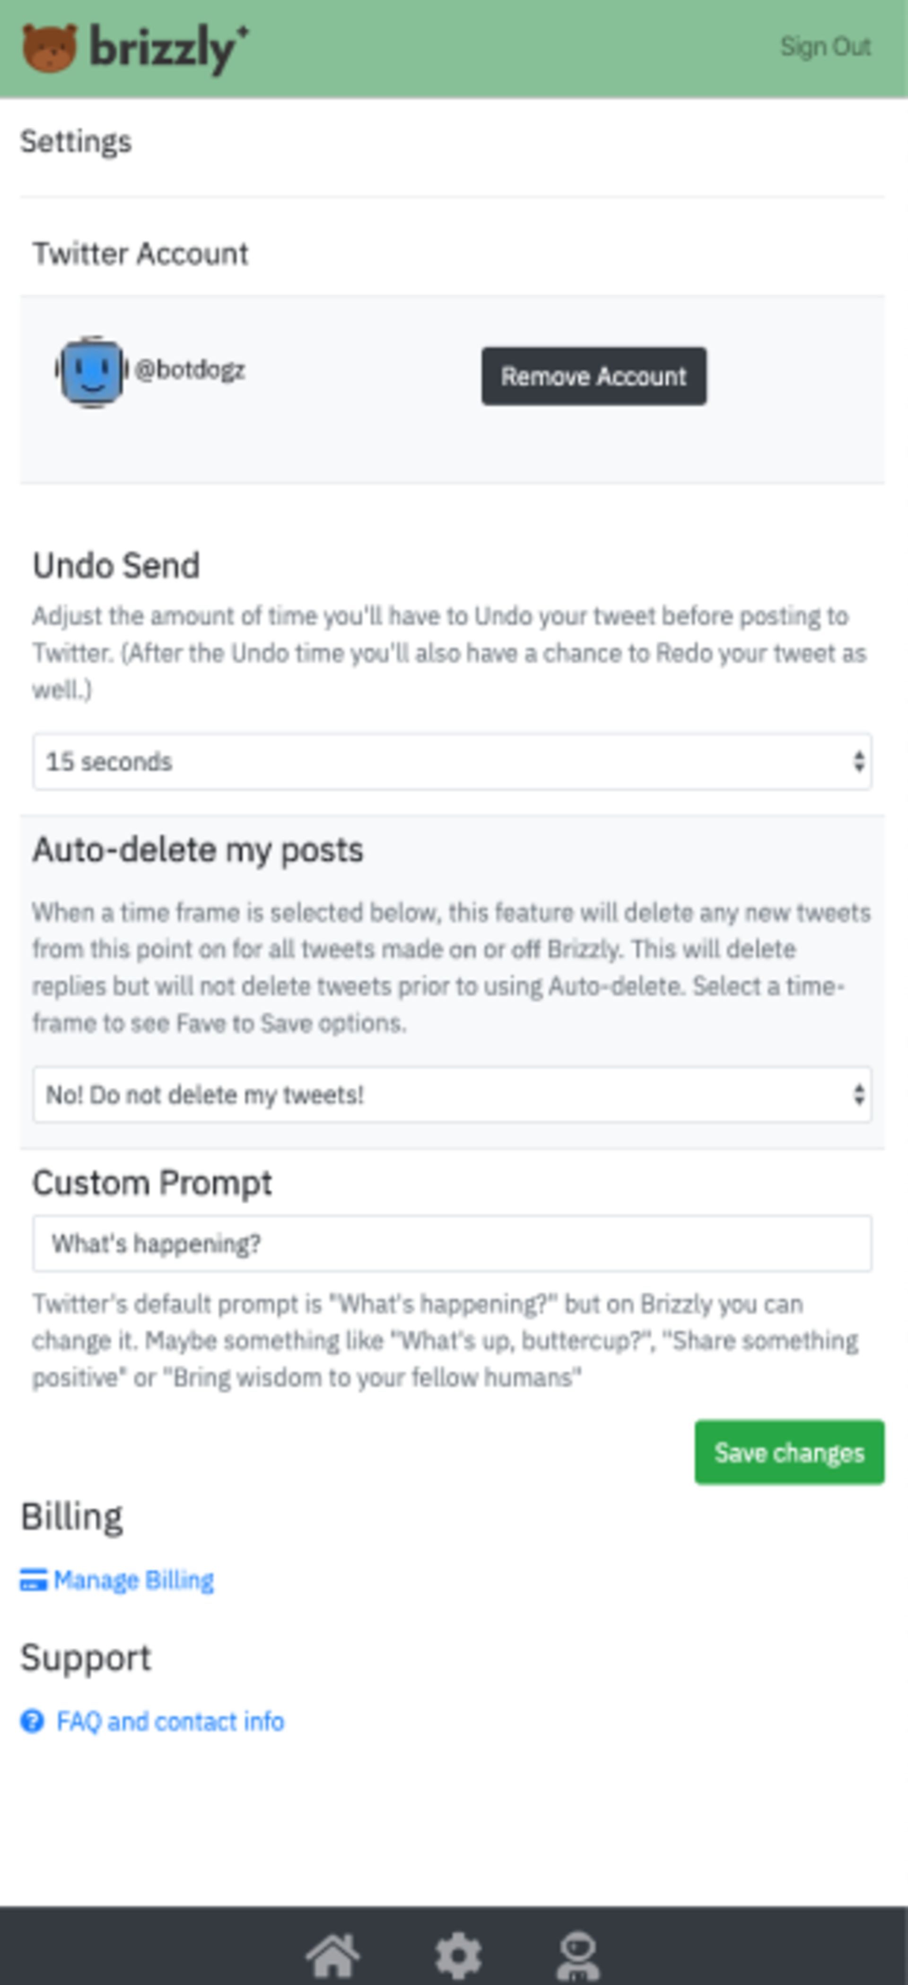Open the Manage Billing link

[133, 1580]
